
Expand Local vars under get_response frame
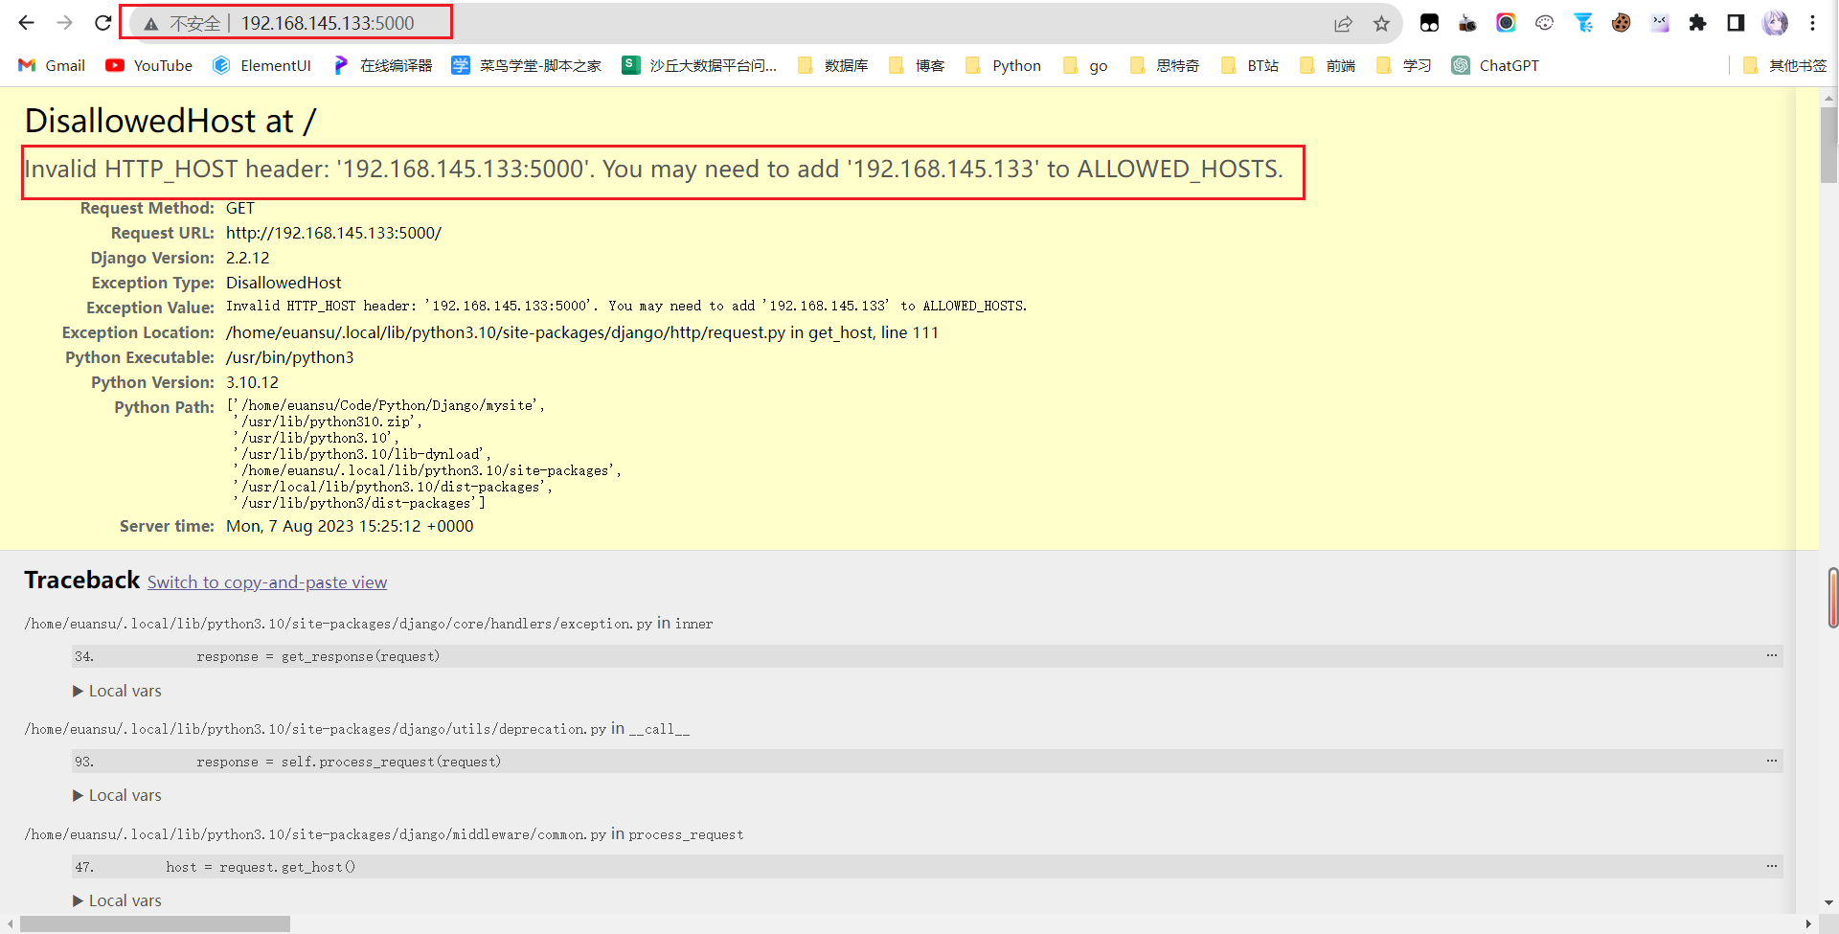point(117,691)
